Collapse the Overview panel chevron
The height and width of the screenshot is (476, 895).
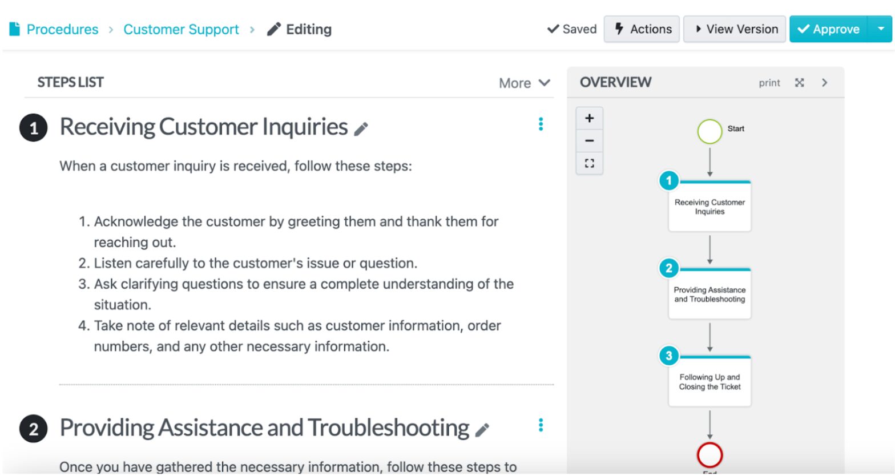824,83
